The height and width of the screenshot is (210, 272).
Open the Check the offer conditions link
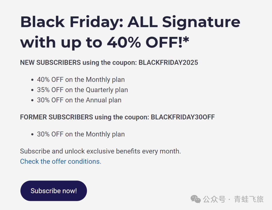coord(60,161)
